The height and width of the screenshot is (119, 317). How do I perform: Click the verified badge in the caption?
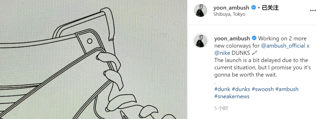(x=254, y=38)
